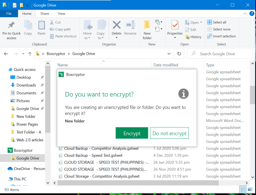Click the Encrypt button
Screen dimensions: 256x195
point(132,133)
